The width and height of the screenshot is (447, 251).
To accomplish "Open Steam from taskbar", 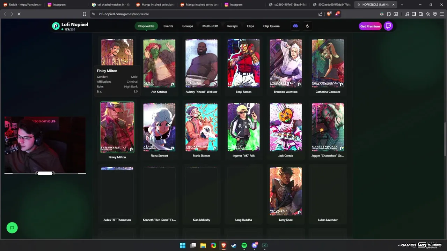I will [234, 245].
